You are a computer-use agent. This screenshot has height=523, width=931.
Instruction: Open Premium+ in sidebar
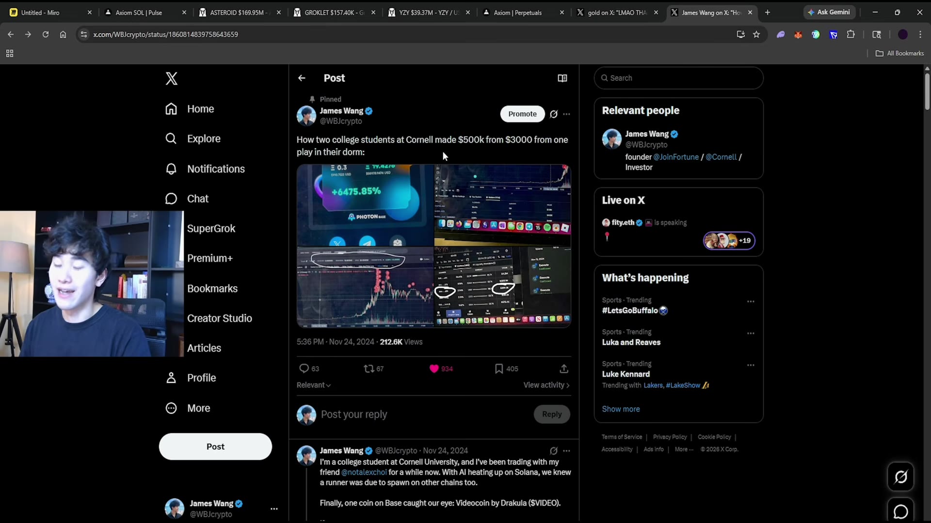pyautogui.click(x=210, y=259)
